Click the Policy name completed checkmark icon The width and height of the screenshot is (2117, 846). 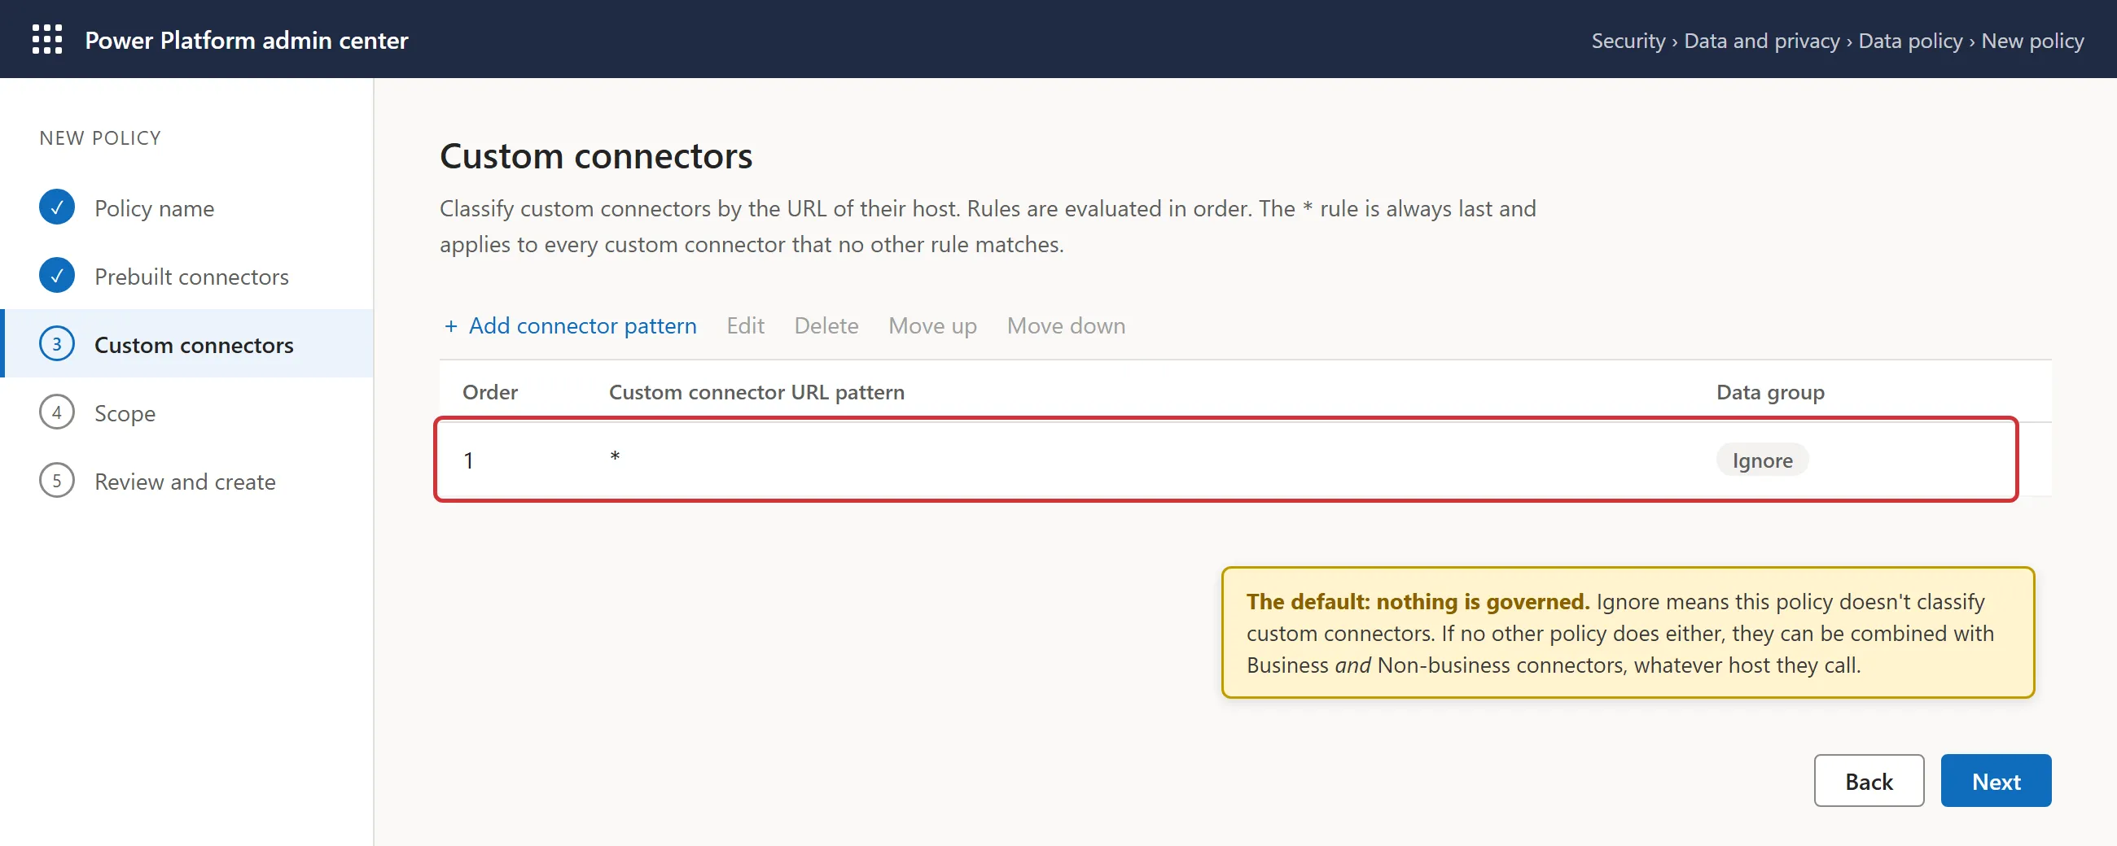point(57,207)
